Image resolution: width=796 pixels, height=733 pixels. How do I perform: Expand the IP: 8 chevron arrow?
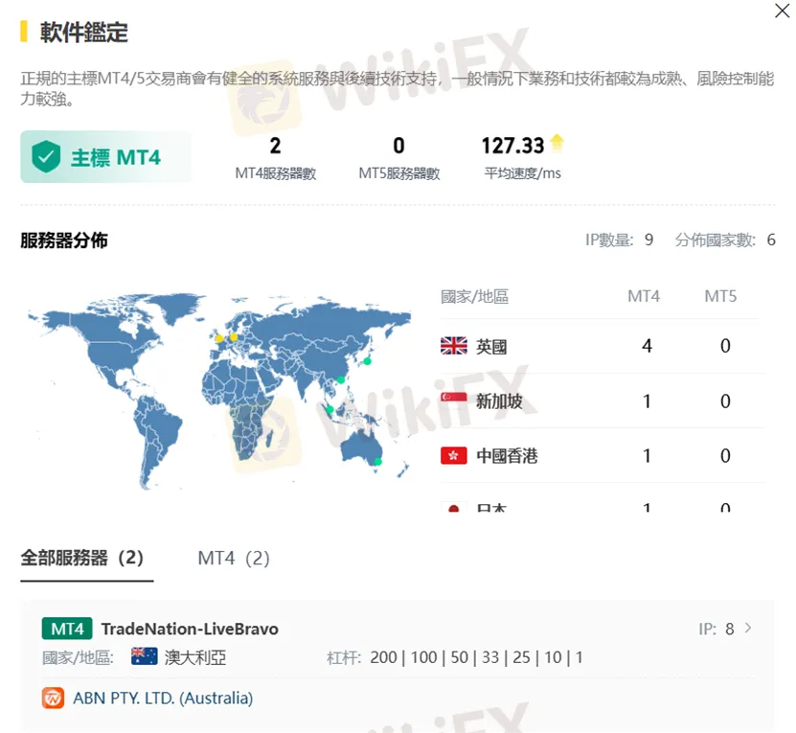[x=748, y=629]
